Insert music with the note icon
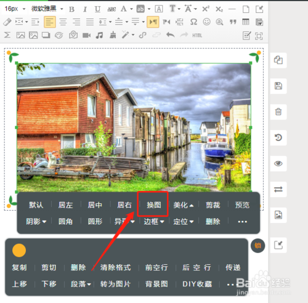This screenshot has width=308, height=303. point(100,35)
